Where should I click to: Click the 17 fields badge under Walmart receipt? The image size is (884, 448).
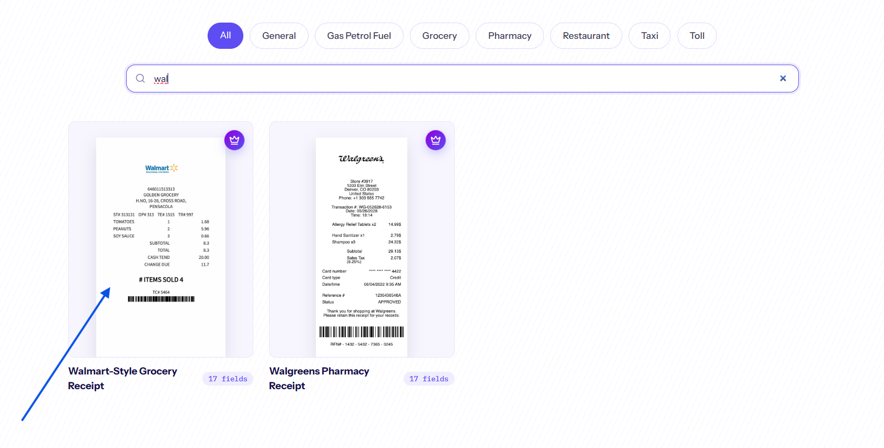point(228,379)
